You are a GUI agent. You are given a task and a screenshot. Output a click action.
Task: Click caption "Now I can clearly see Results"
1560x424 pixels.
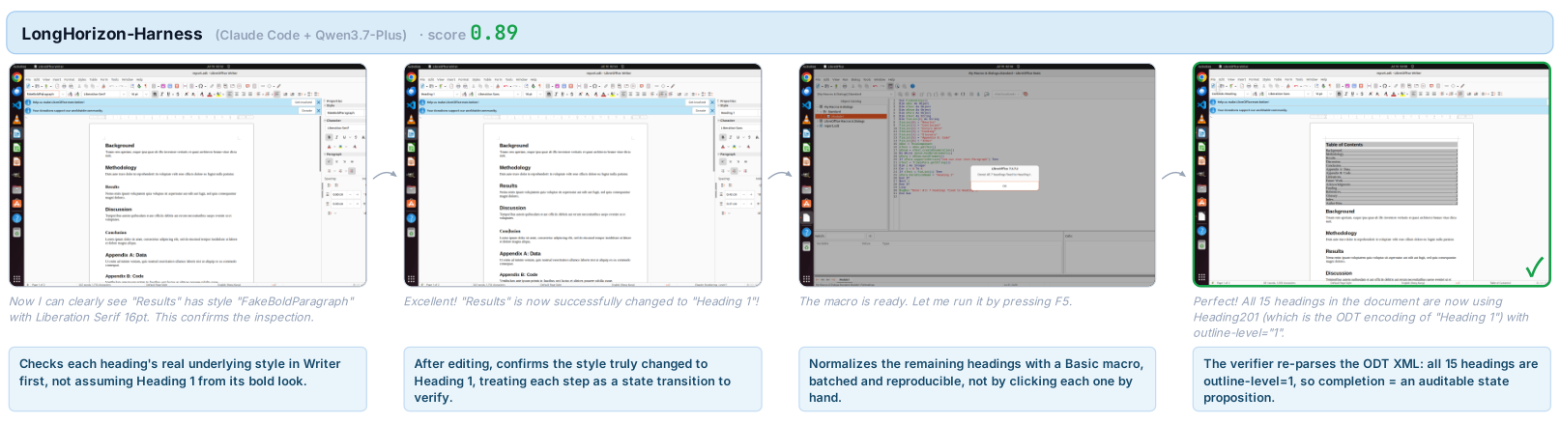coord(180,309)
